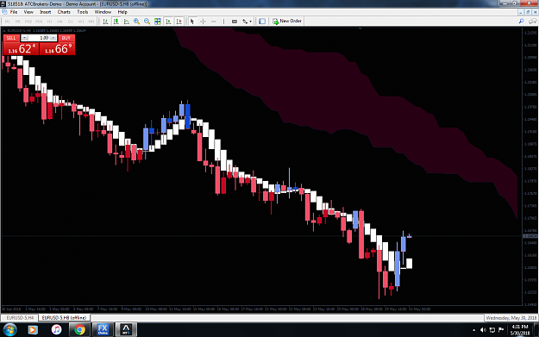Switch chart to candlesticks mode

coord(116,22)
